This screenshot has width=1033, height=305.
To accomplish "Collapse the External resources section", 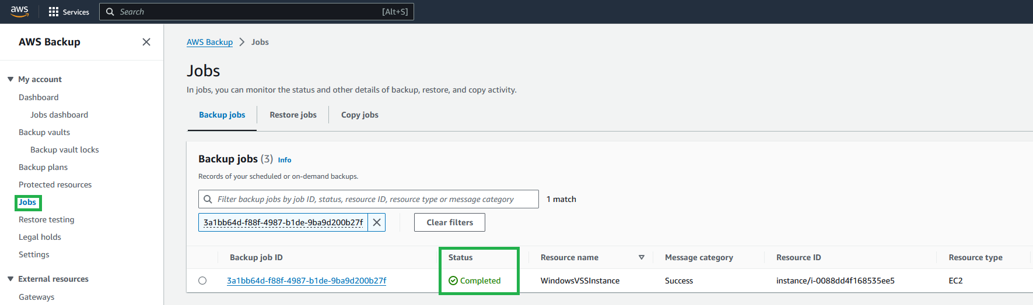I will pos(10,279).
